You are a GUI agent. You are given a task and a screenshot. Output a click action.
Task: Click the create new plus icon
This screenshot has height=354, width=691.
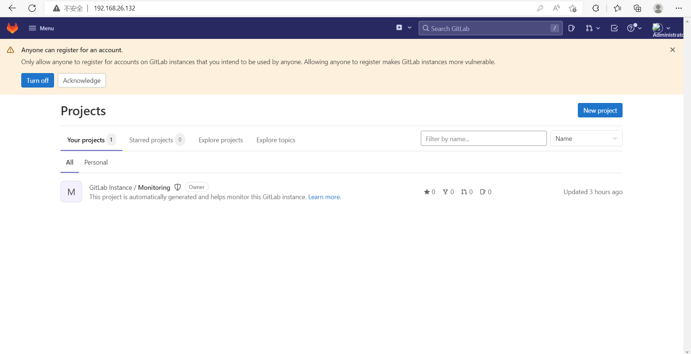pos(399,27)
